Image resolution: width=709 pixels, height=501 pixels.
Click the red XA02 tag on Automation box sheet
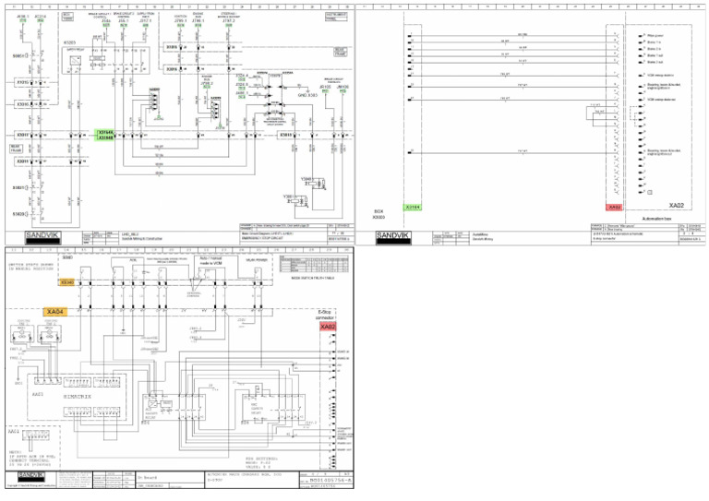[x=614, y=207]
